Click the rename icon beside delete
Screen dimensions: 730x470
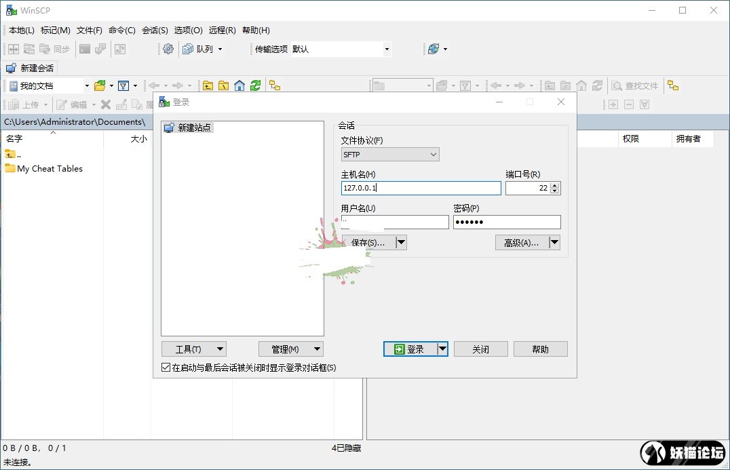[121, 104]
